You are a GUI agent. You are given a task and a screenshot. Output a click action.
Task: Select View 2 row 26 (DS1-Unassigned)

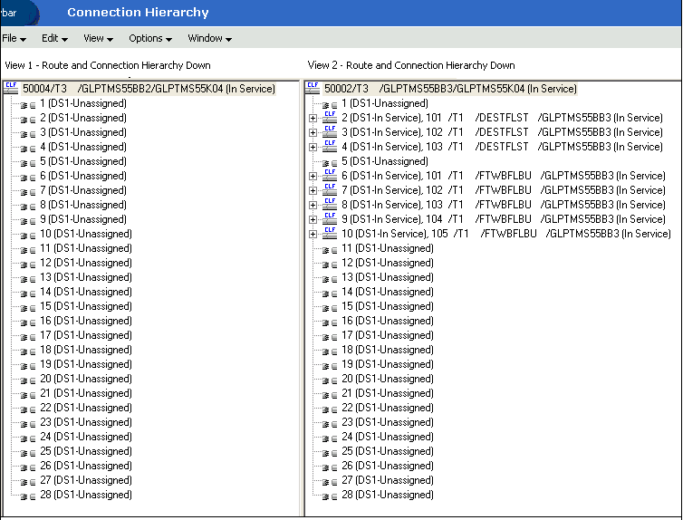click(x=388, y=466)
